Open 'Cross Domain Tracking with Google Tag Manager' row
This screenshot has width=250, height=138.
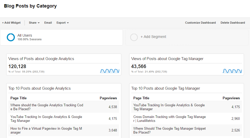[186, 119]
